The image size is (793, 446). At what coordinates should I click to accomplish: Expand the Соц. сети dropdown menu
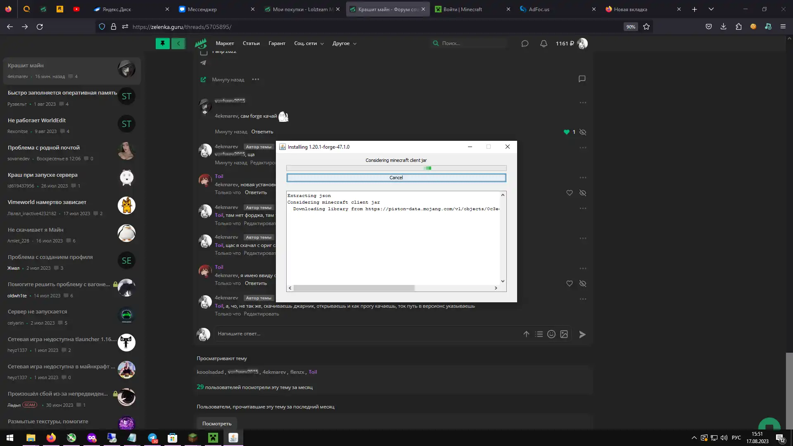(309, 43)
